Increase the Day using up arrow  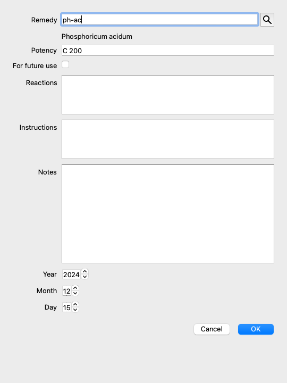(75, 304)
